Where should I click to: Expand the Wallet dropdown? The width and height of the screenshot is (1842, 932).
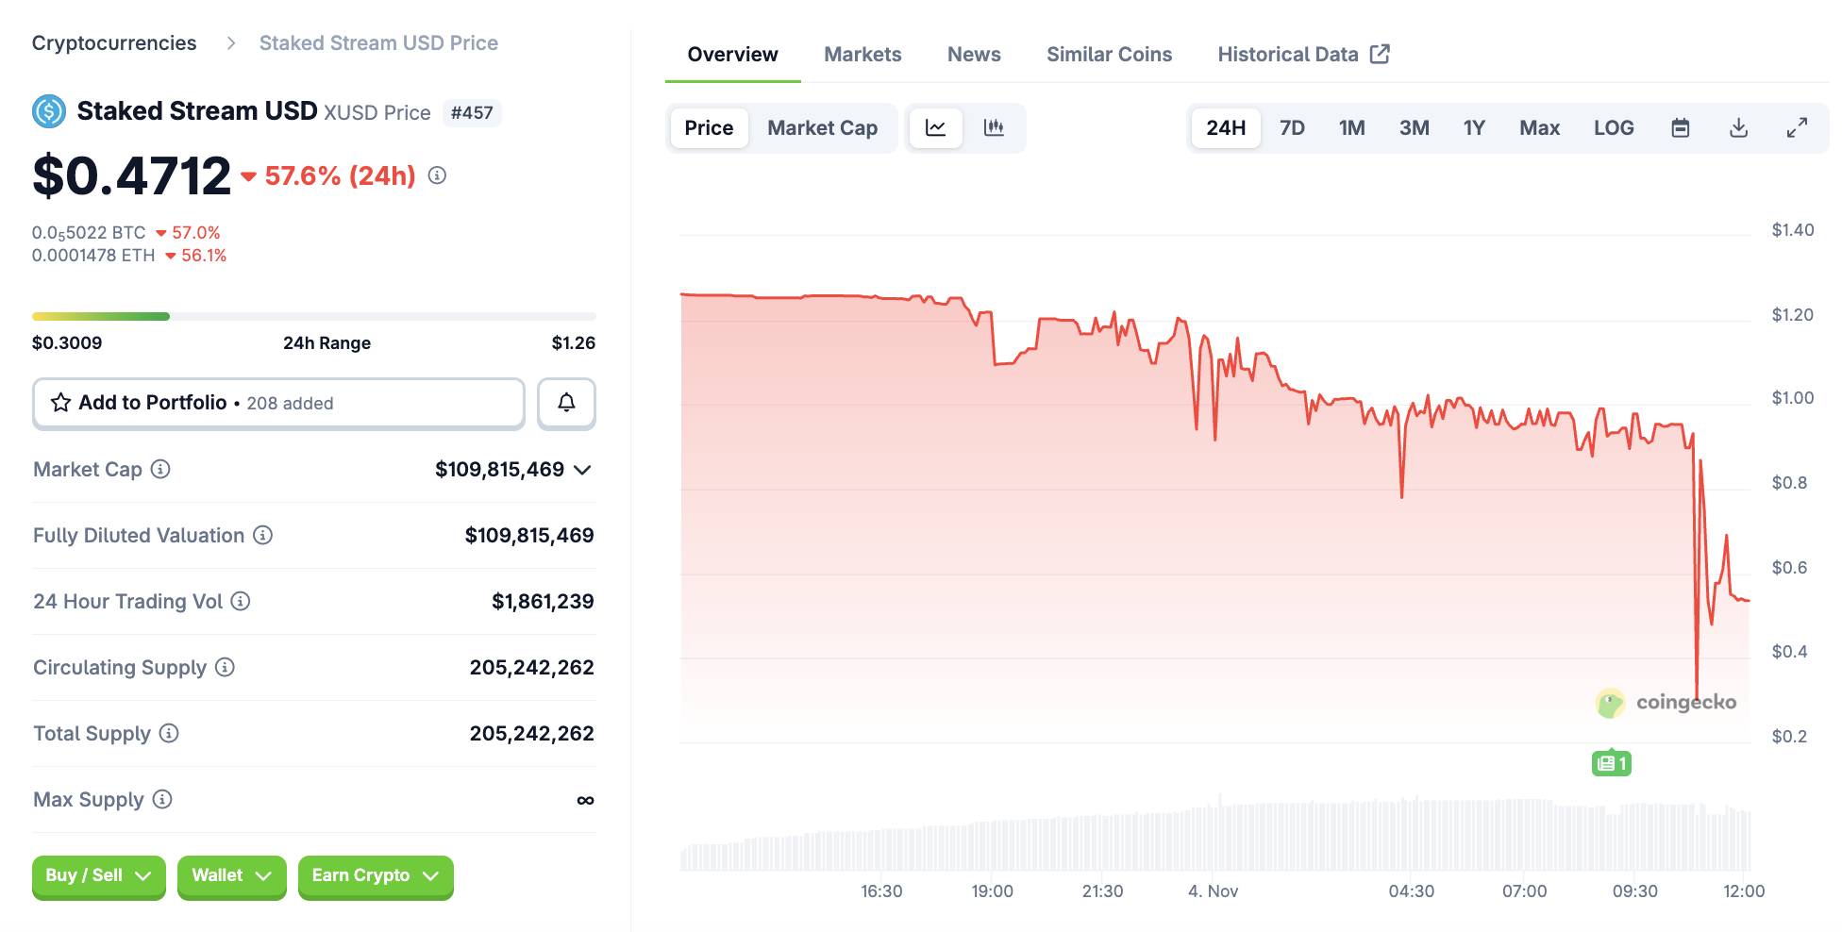[231, 876]
